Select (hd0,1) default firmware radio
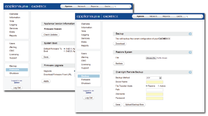This screenshot has height=116, width=208. click(x=65, y=49)
